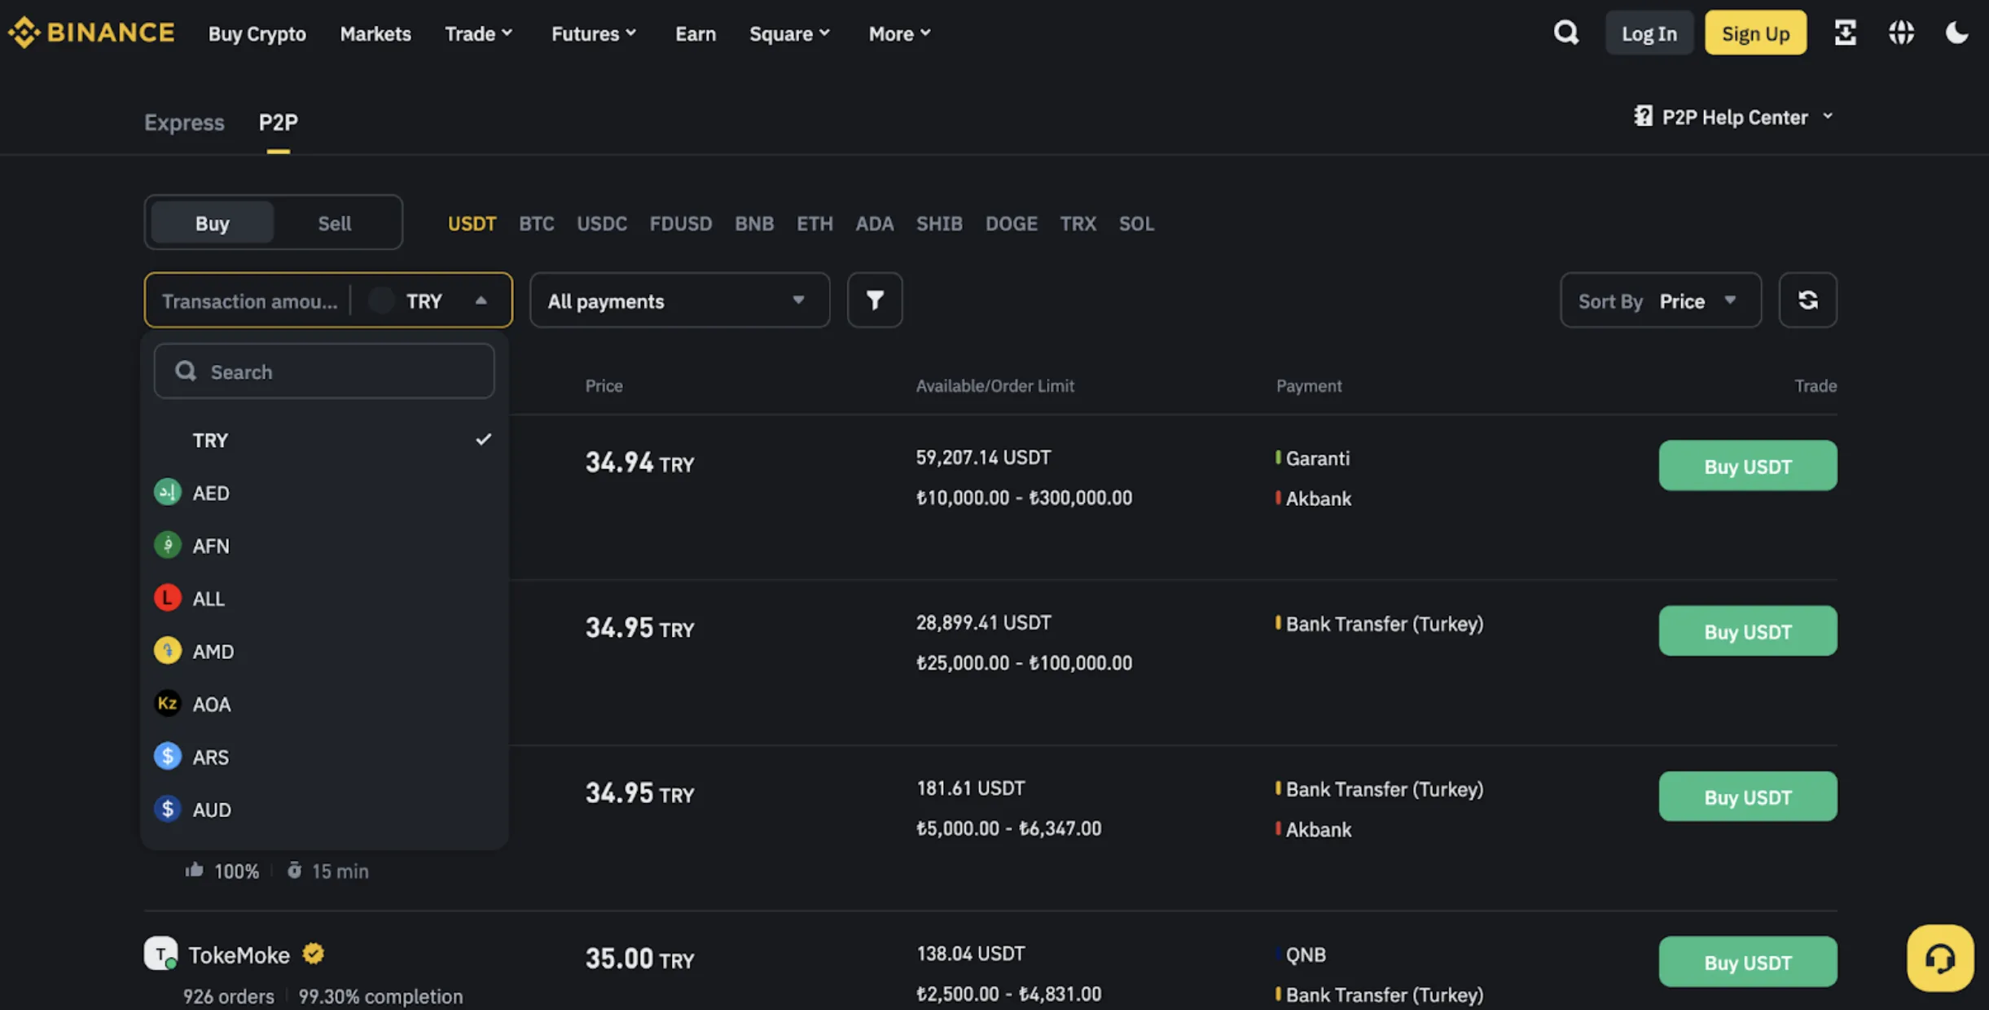Select AMD currency icon in list
This screenshot has width=1989, height=1010.
[168, 651]
